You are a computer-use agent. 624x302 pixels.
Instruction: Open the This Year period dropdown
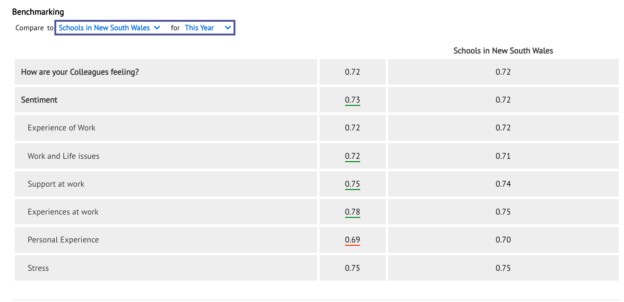coord(208,28)
